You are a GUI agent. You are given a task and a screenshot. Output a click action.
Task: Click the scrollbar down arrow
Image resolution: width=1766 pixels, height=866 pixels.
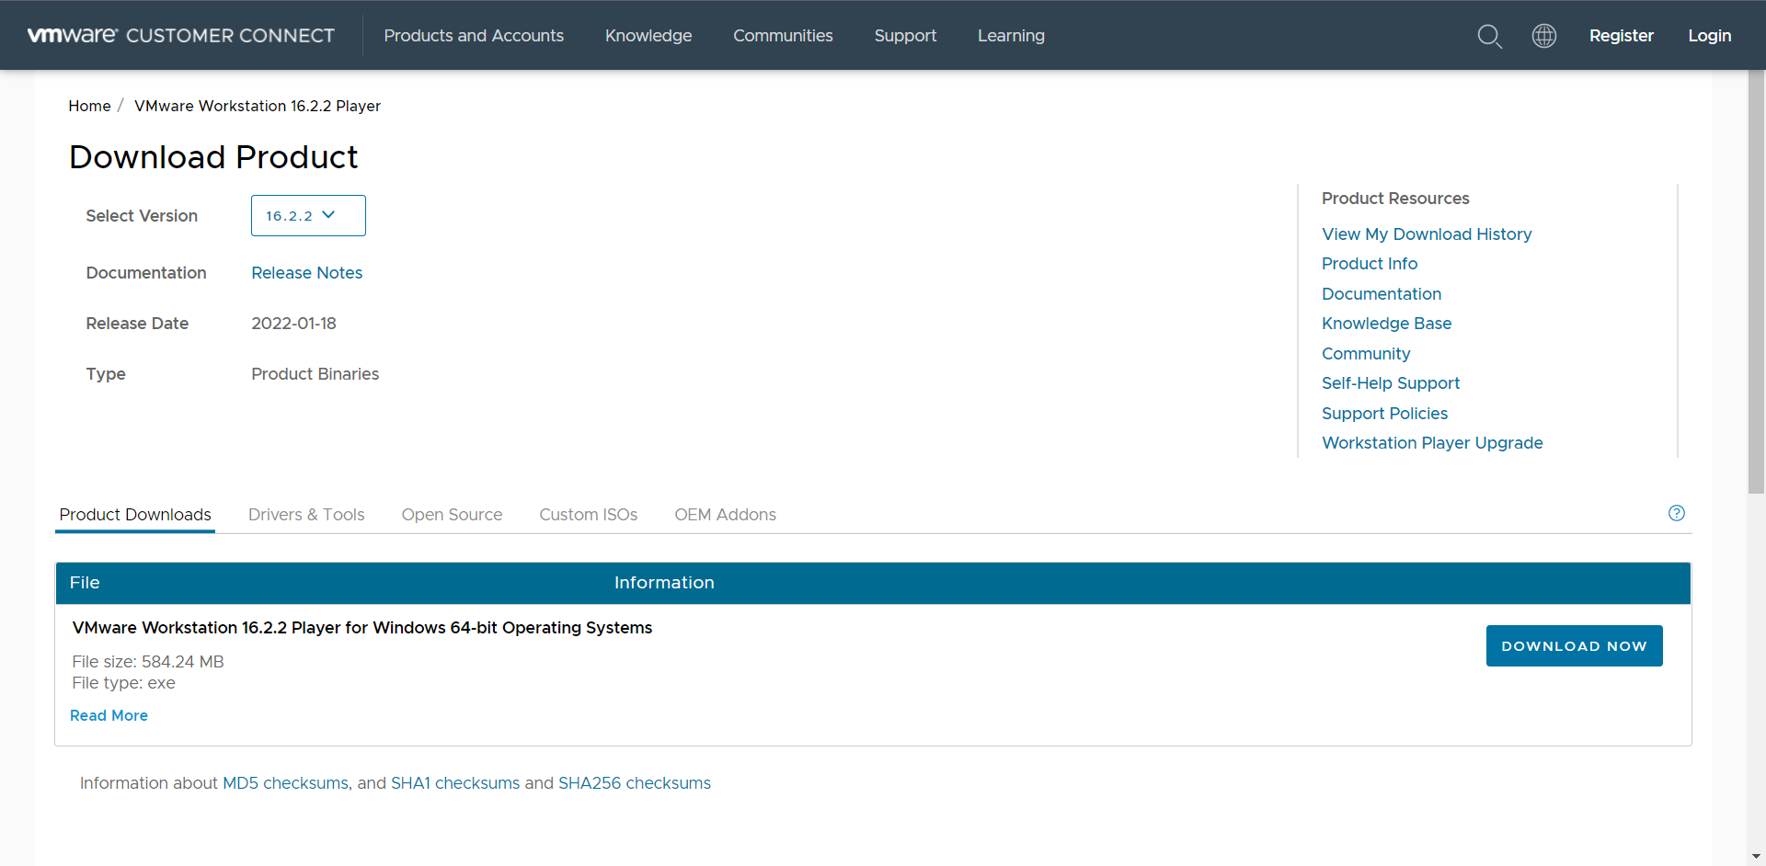click(x=1757, y=857)
